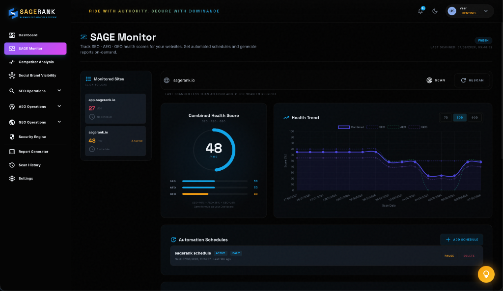Click the Settings menu item label
Screen dimensions: 503x291
(26, 179)
